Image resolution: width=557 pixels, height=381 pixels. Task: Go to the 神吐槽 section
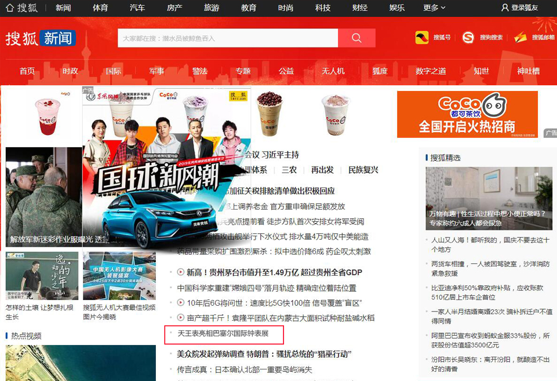[528, 71]
